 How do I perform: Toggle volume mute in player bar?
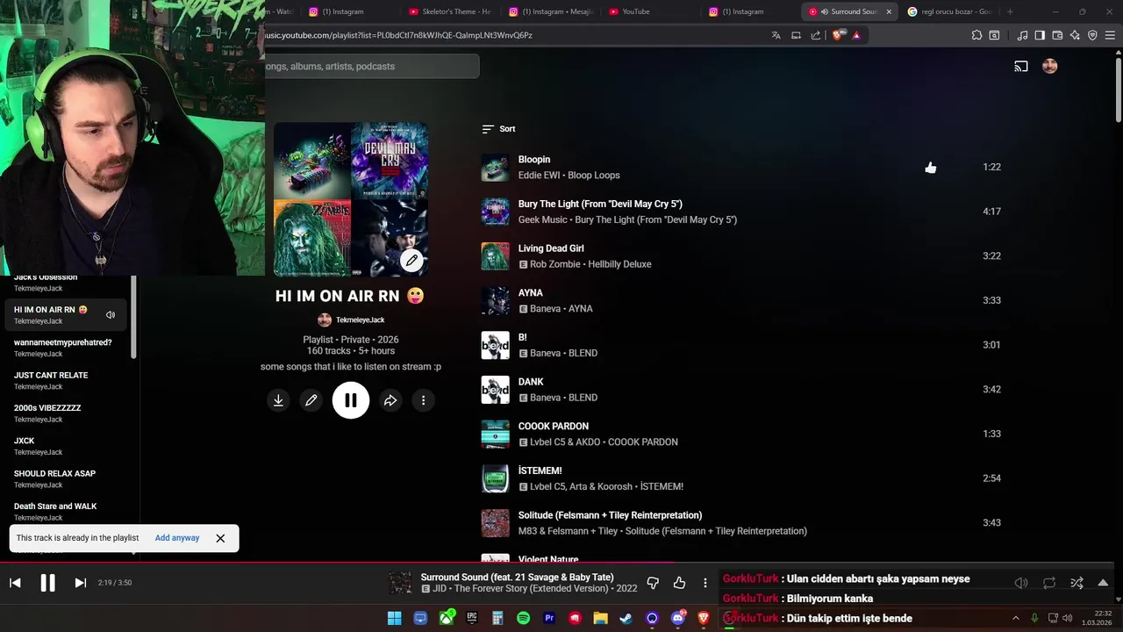(1021, 583)
